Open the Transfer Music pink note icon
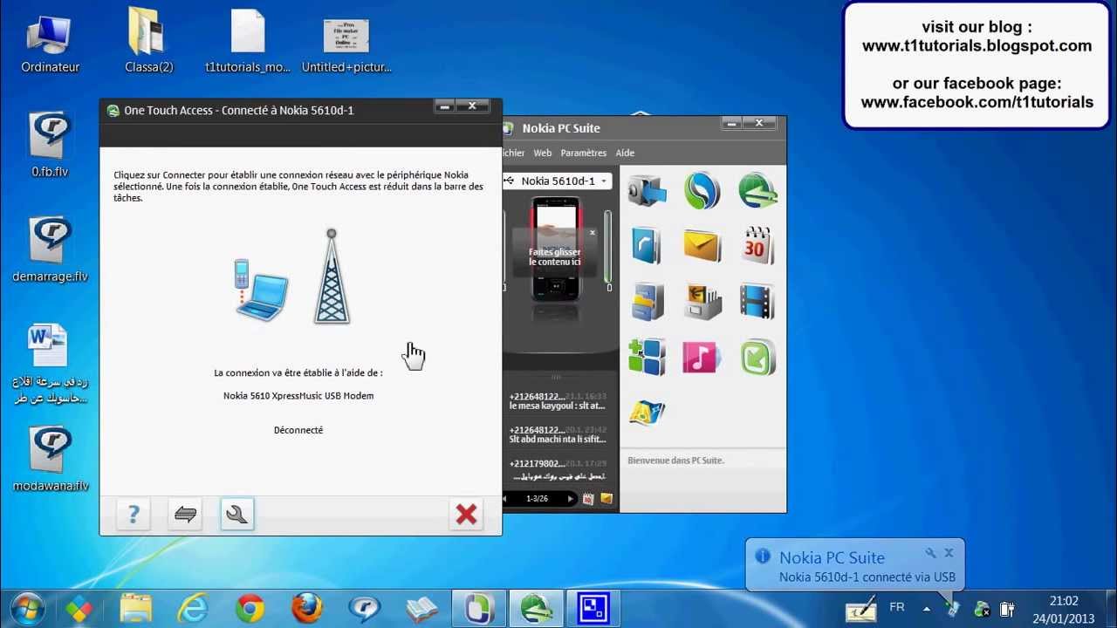Screen dimensions: 1117x628 (x=702, y=358)
